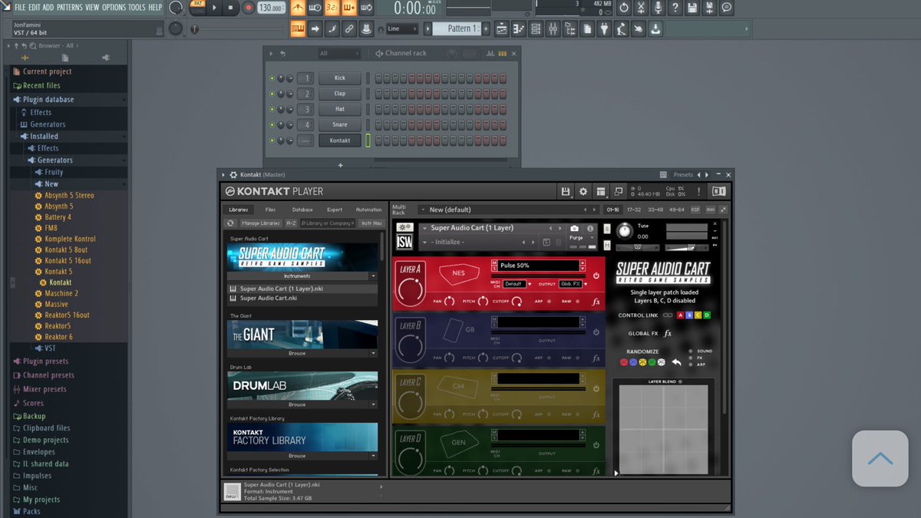Toggle the Snare channel mute LED

(272, 125)
